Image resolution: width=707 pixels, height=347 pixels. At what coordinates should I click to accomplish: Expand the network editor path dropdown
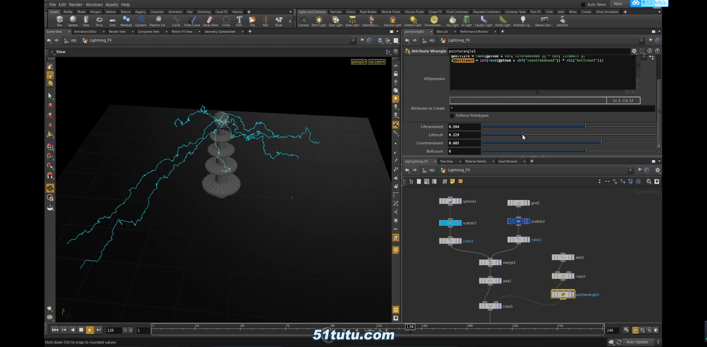coord(630,170)
